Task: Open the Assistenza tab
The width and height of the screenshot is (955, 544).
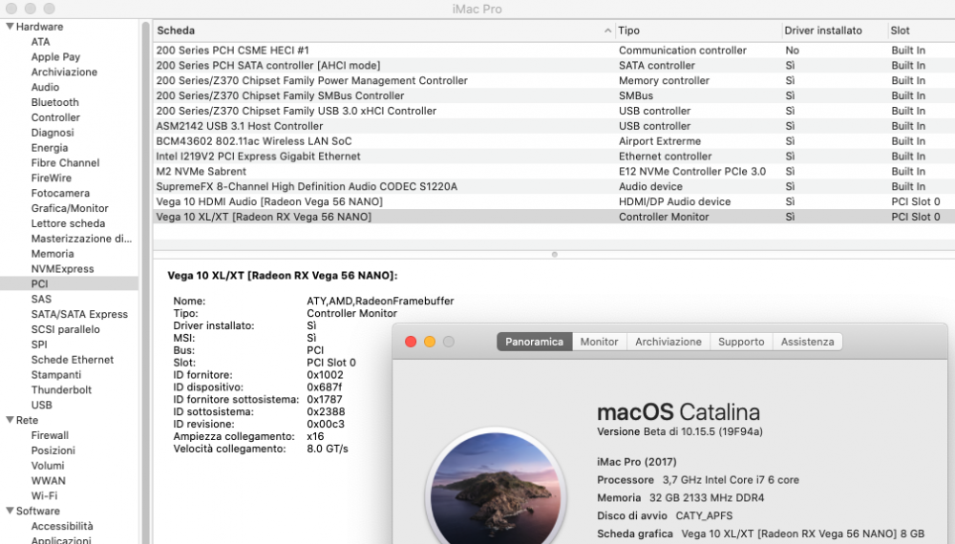Action: (x=808, y=342)
